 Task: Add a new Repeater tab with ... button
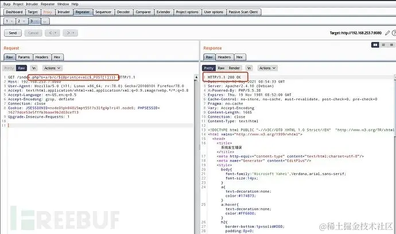(45, 21)
